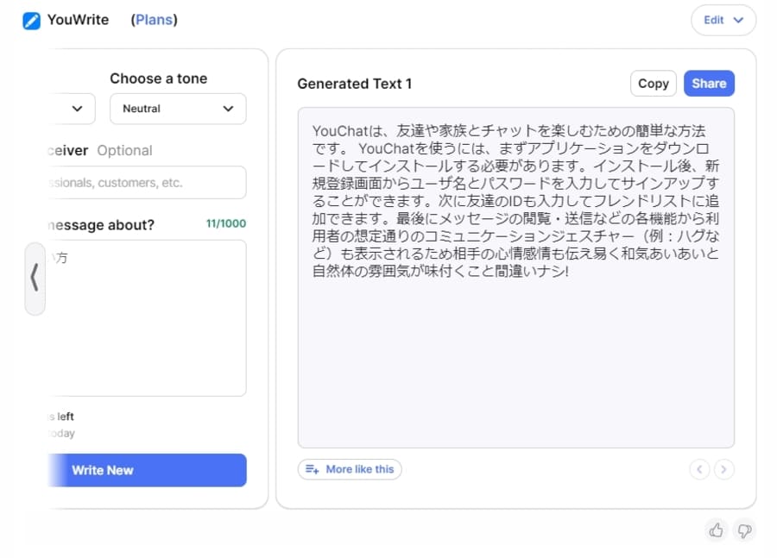The width and height of the screenshot is (777, 558).
Task: Click the message about text area
Action: (x=148, y=318)
